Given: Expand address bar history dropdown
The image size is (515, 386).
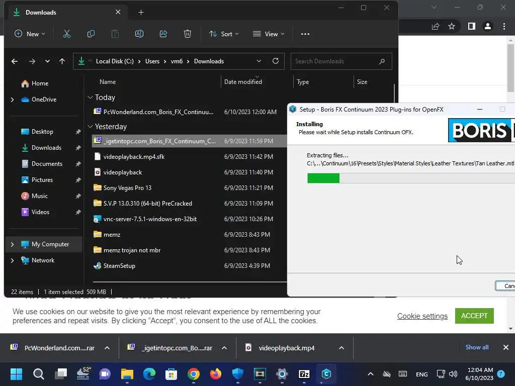Looking at the screenshot, I should click(259, 61).
